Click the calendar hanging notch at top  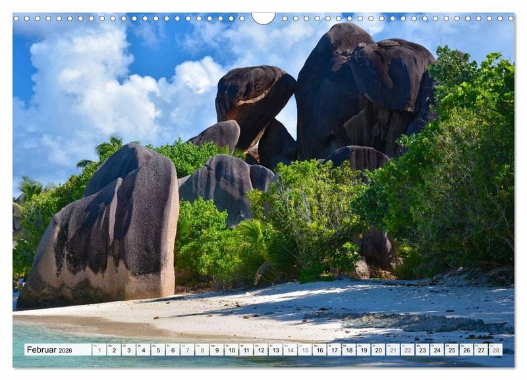(263, 18)
